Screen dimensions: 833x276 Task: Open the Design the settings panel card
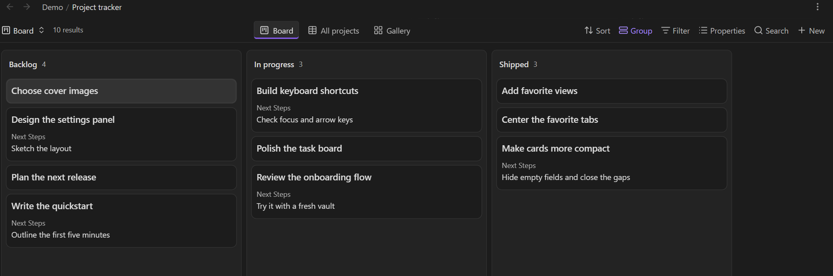[x=121, y=134]
